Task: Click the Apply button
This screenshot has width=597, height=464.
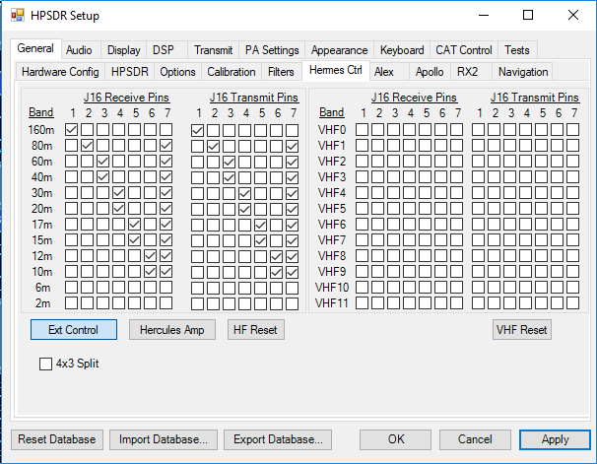Action: pos(555,439)
